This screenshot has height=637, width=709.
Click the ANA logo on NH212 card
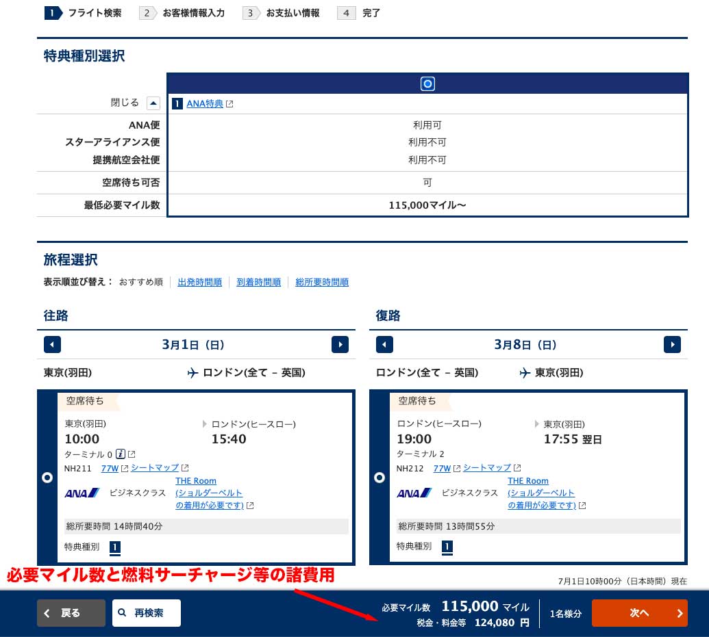point(414,493)
